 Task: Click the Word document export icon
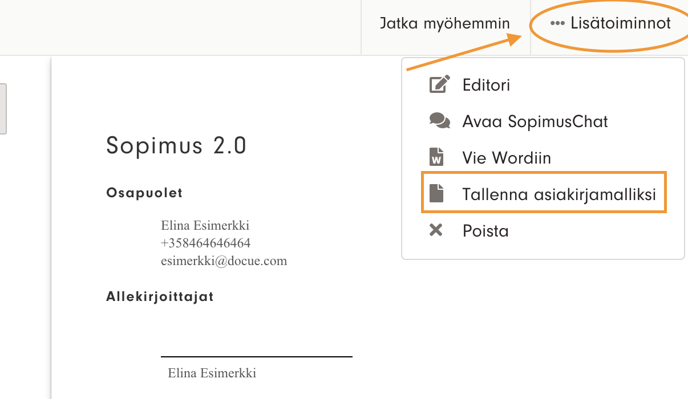pos(436,157)
